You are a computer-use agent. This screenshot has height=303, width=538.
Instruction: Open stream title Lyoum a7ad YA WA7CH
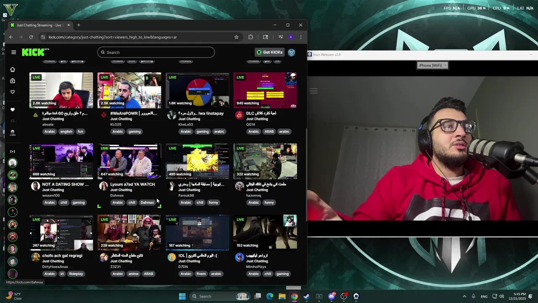point(132,184)
